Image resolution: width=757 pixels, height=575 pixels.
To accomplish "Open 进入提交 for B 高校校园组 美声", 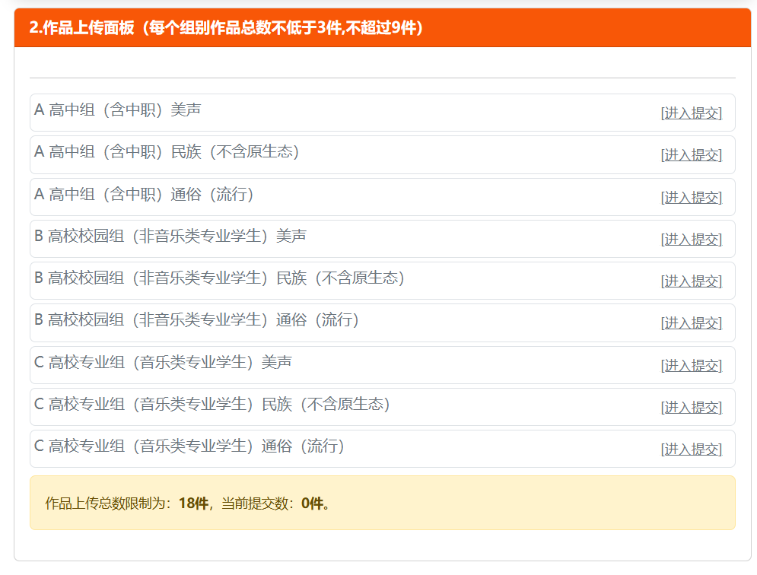I will (692, 240).
